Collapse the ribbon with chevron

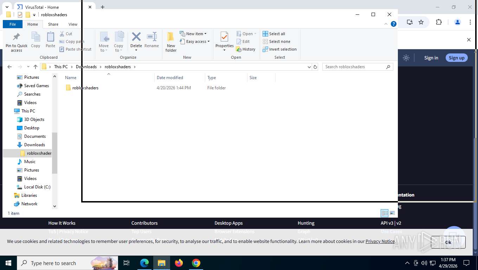(x=386, y=24)
